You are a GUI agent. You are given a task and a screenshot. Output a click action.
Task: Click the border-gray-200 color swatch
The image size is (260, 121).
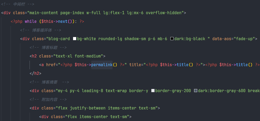[x=153, y=91]
